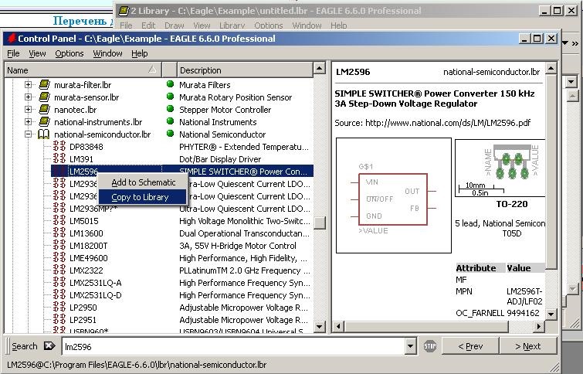
Task: Click '3A, 55V H-Bridge Motor Control' description
Action: [238, 246]
